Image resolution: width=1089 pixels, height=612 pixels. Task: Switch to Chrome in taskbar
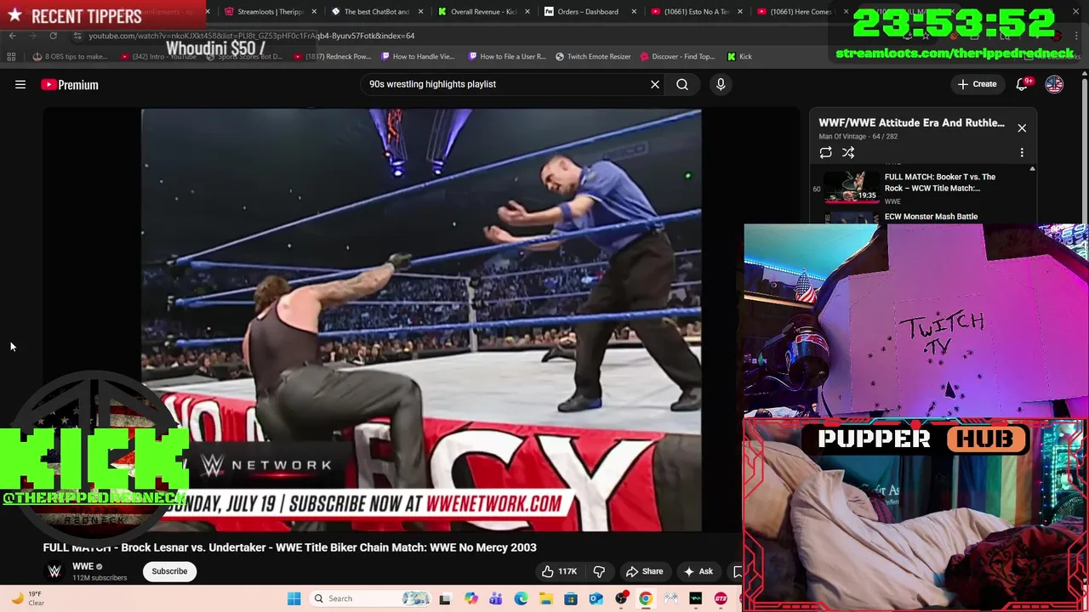[x=646, y=598]
